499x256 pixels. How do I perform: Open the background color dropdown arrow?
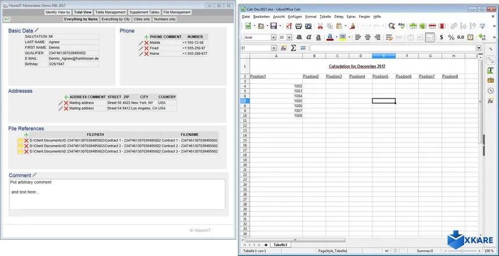pyautogui.click(x=349, y=37)
